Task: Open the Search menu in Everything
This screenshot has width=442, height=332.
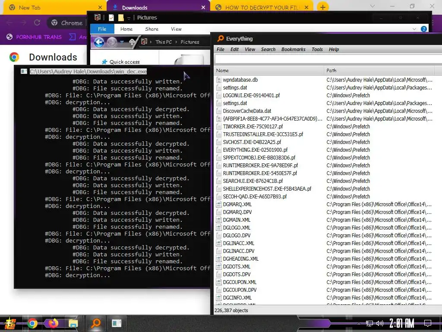Action: point(268,49)
